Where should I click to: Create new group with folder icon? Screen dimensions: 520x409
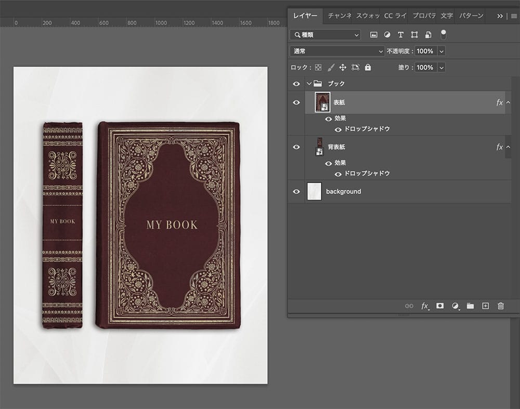click(470, 306)
